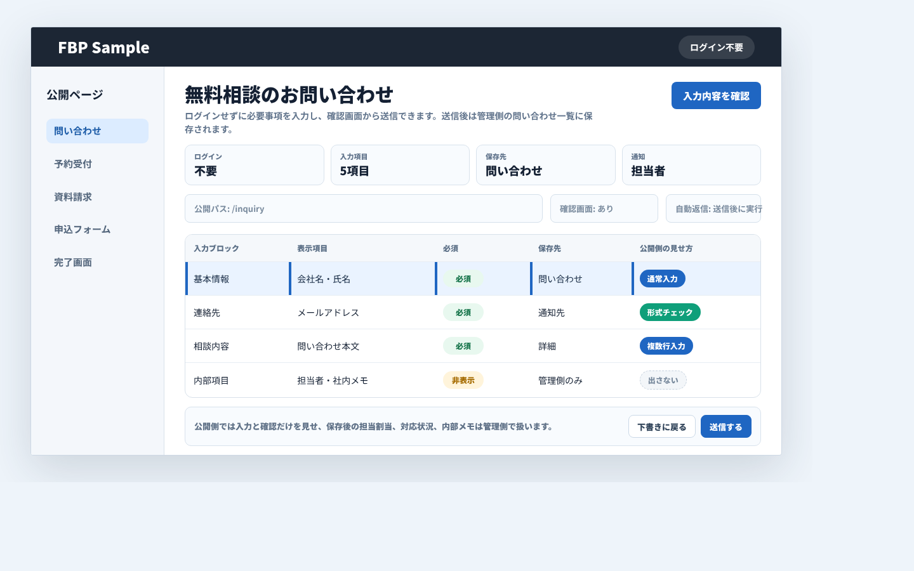The image size is (914, 571).
Task: Click the 通常入力 badge
Action: coord(662,279)
